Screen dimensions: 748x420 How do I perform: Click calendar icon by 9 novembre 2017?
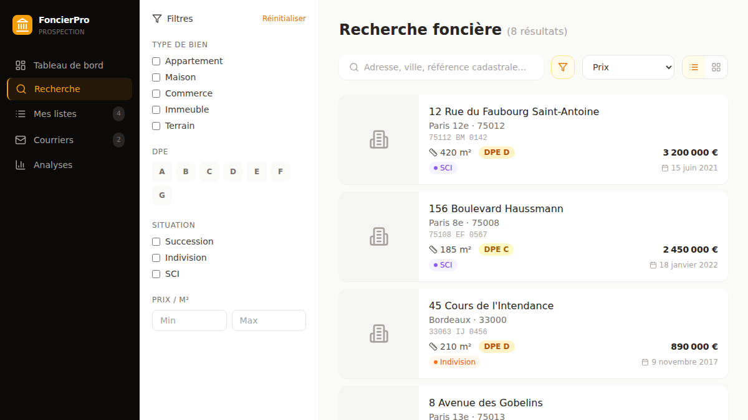[646, 362]
